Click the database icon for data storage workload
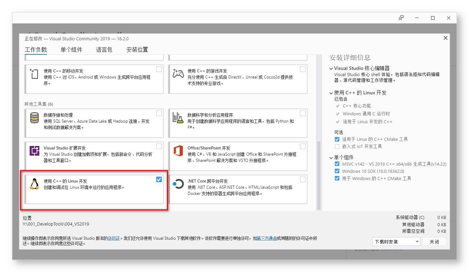 tap(34, 118)
